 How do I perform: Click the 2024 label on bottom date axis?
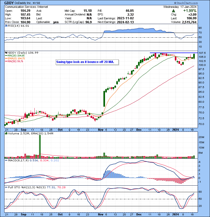[175, 214]
